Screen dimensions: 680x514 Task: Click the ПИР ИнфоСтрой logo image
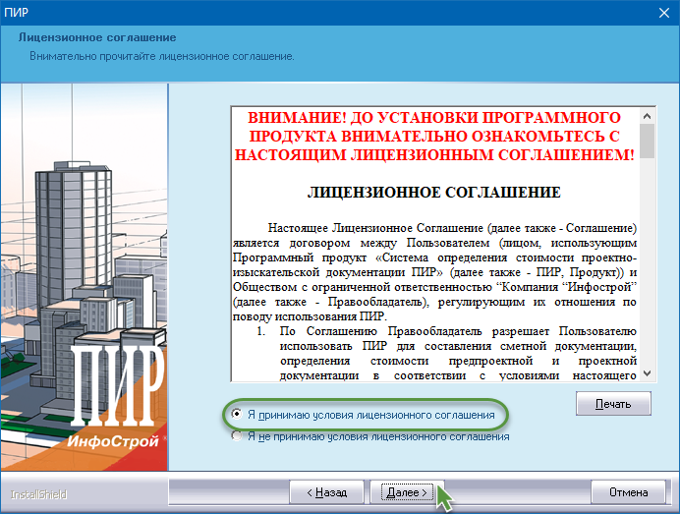coord(85,277)
